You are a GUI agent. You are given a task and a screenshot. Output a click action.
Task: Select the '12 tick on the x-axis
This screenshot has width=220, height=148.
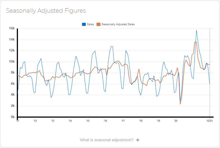35,121
